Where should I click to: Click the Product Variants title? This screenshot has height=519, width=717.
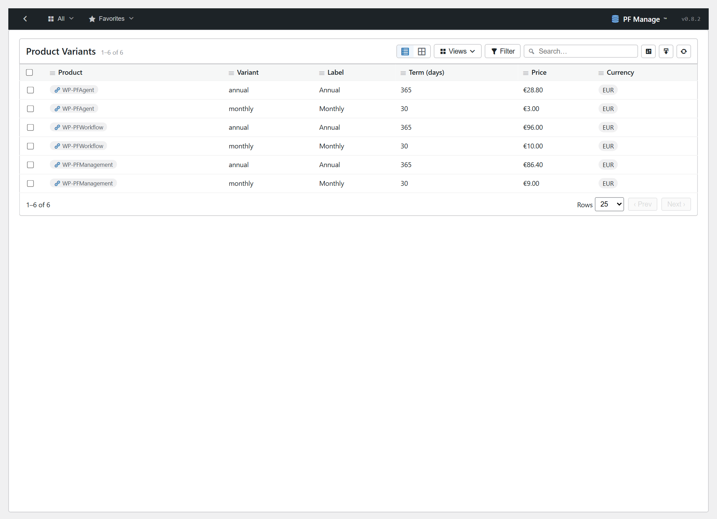pos(61,52)
